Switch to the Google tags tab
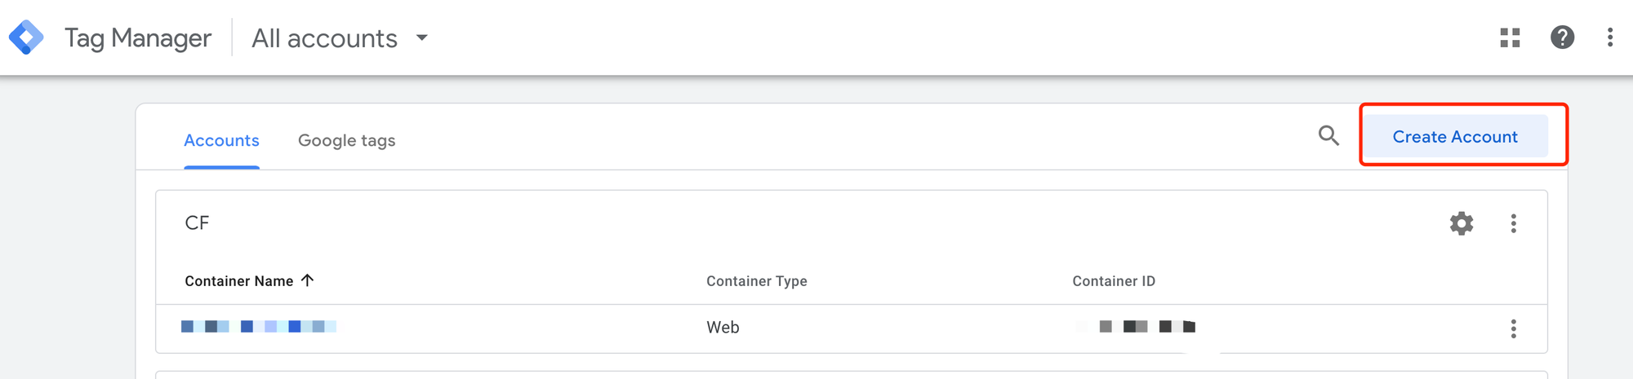Viewport: 1633px width, 379px height. coord(346,140)
